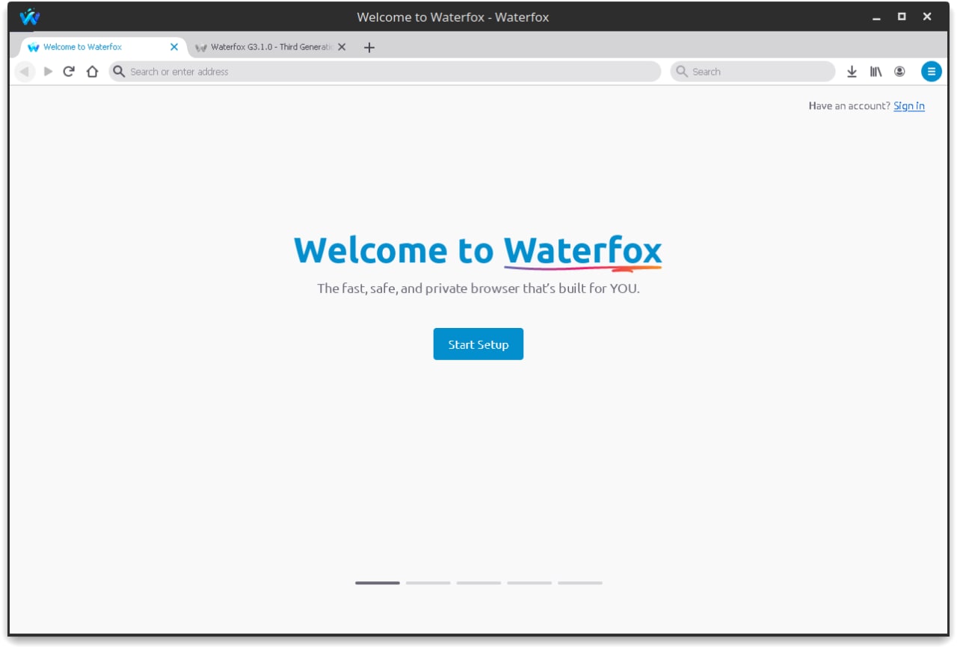Jump to the third onboarding progress step

(479, 583)
